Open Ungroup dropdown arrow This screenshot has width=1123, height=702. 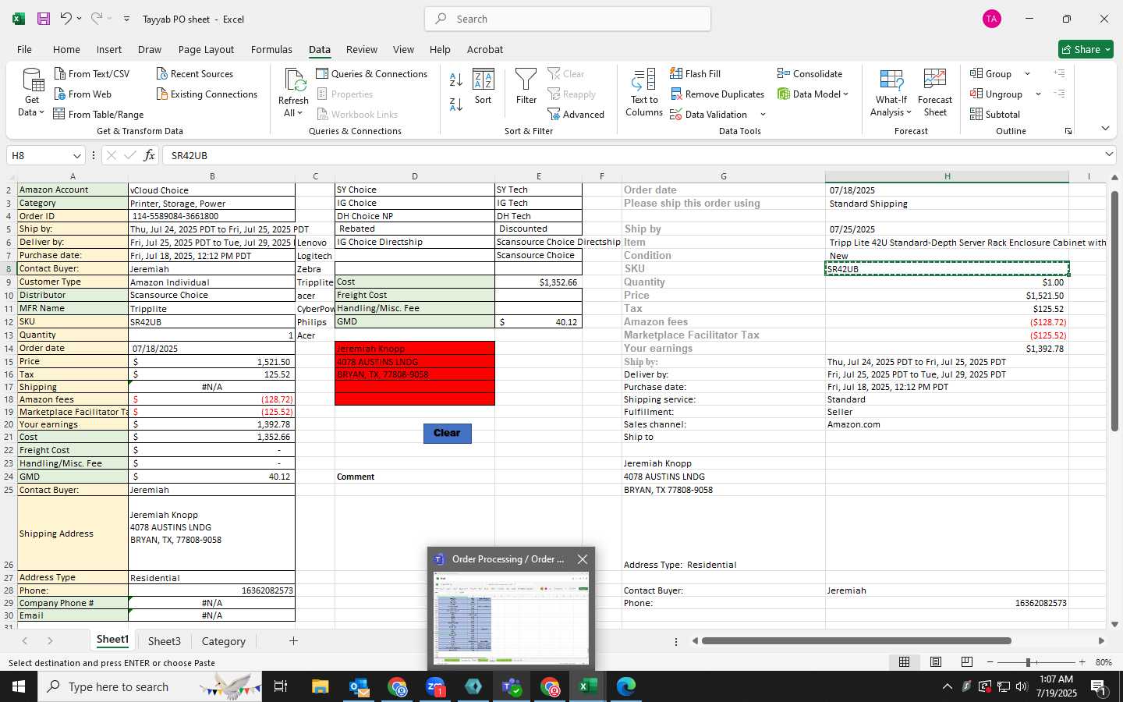point(1038,94)
